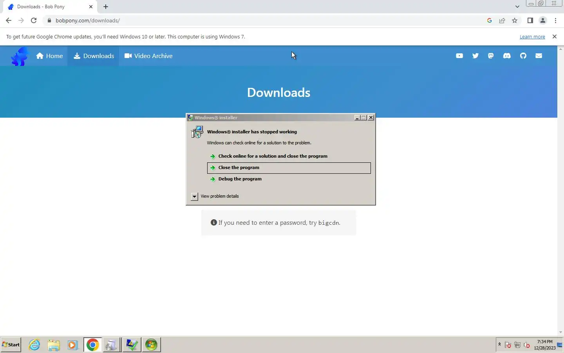This screenshot has width=564, height=353.
Task: Expand View problem details arrow
Action: coord(194,197)
